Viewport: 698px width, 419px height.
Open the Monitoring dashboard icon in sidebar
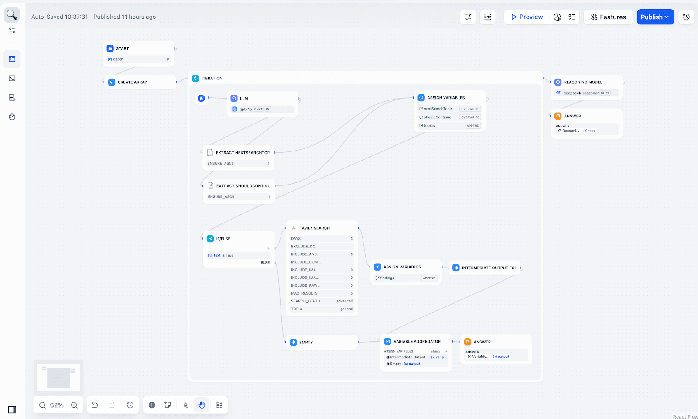[x=12, y=117]
